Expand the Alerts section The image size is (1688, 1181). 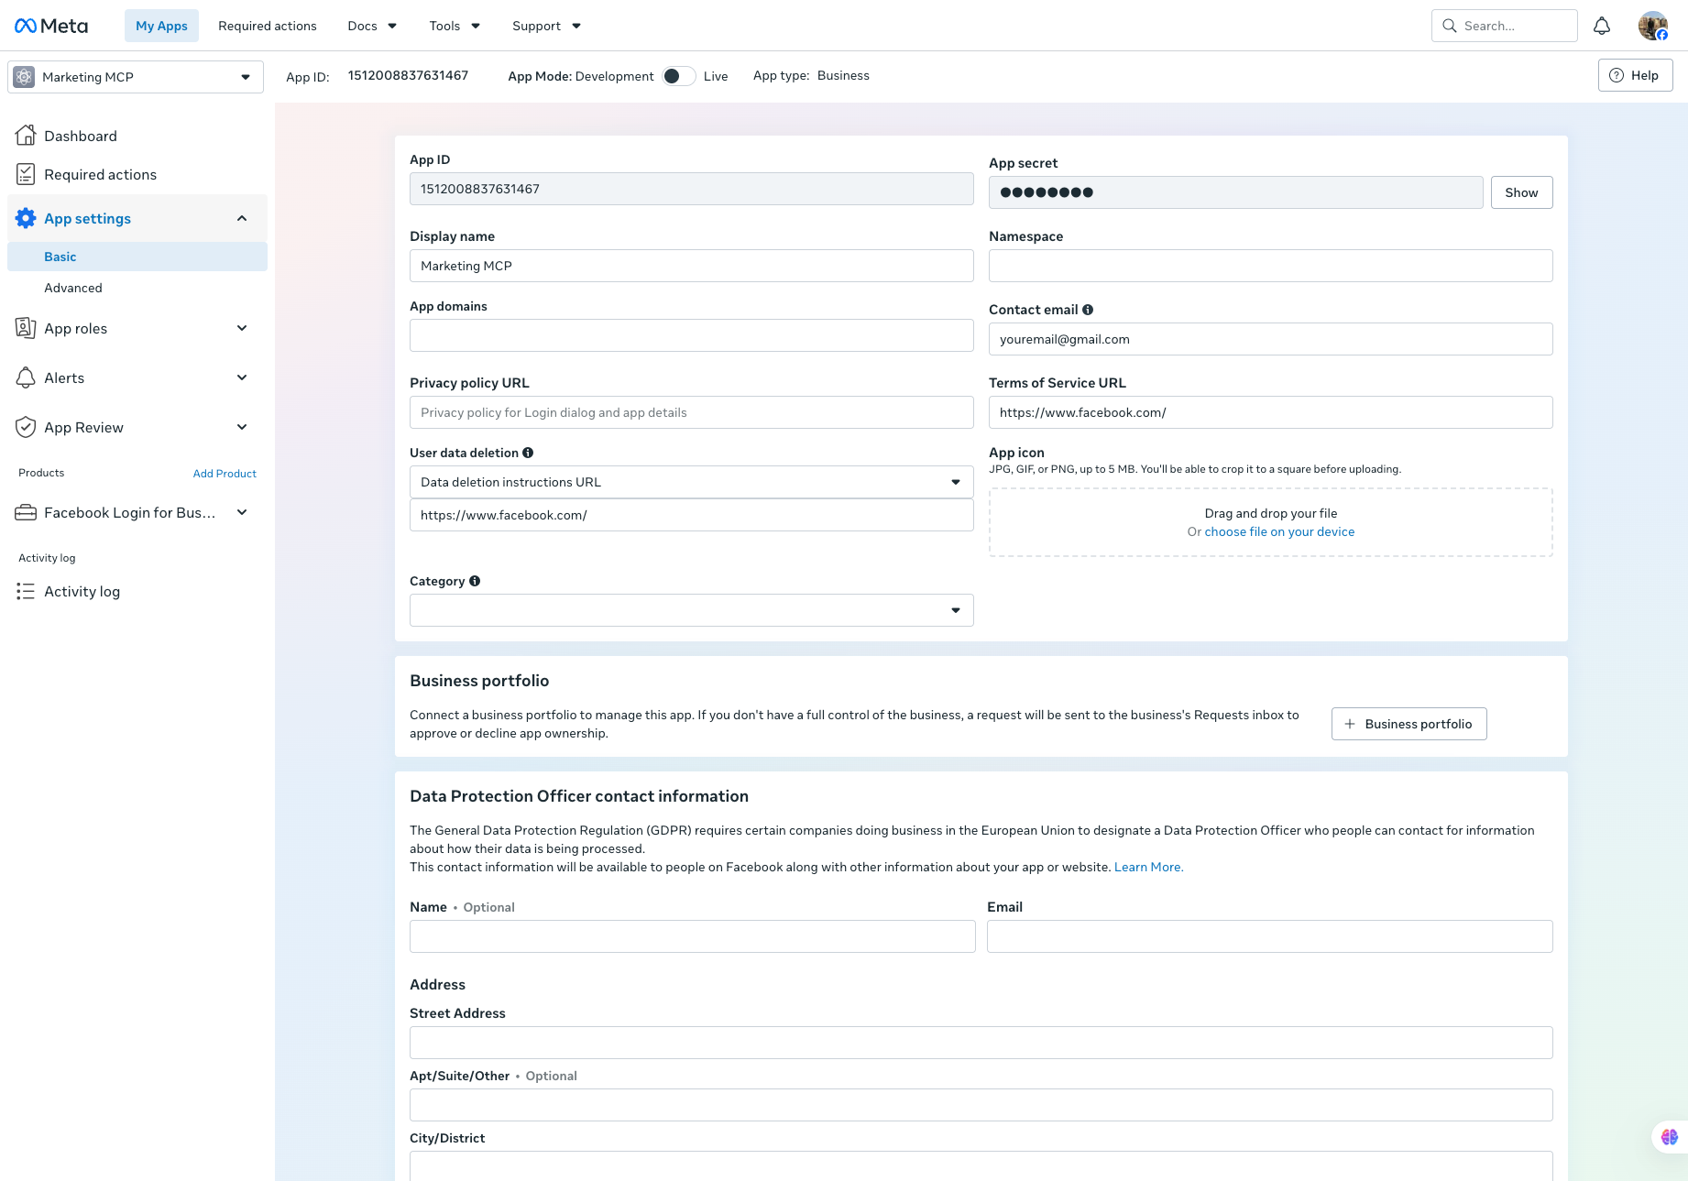242,377
